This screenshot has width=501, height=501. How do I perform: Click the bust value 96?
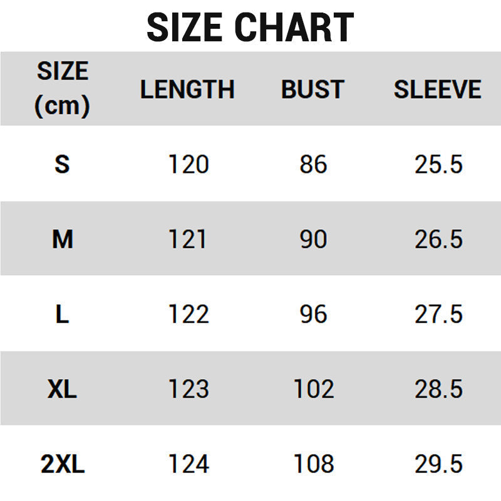(x=313, y=314)
